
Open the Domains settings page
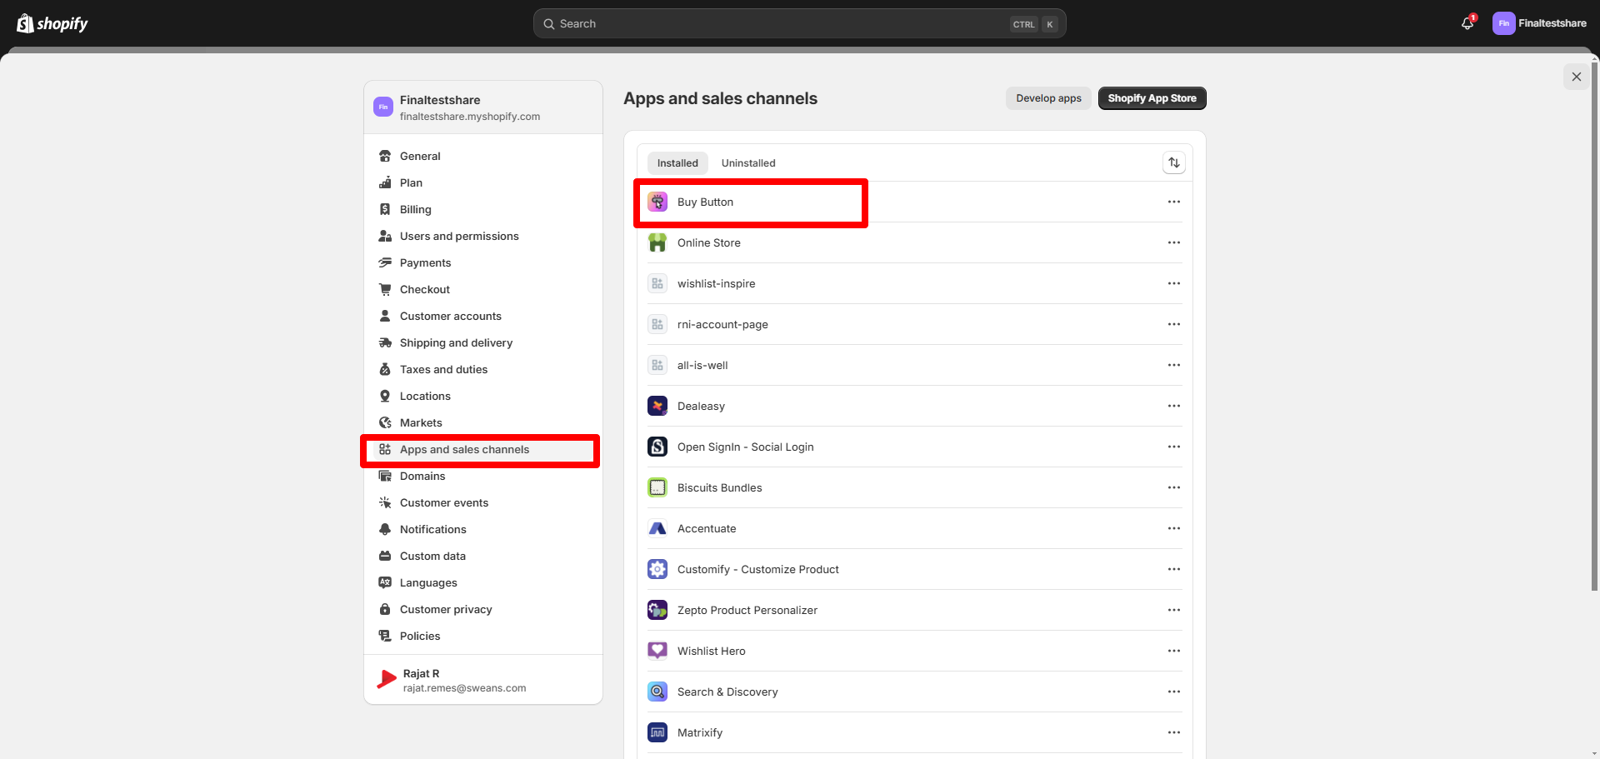pos(483,476)
